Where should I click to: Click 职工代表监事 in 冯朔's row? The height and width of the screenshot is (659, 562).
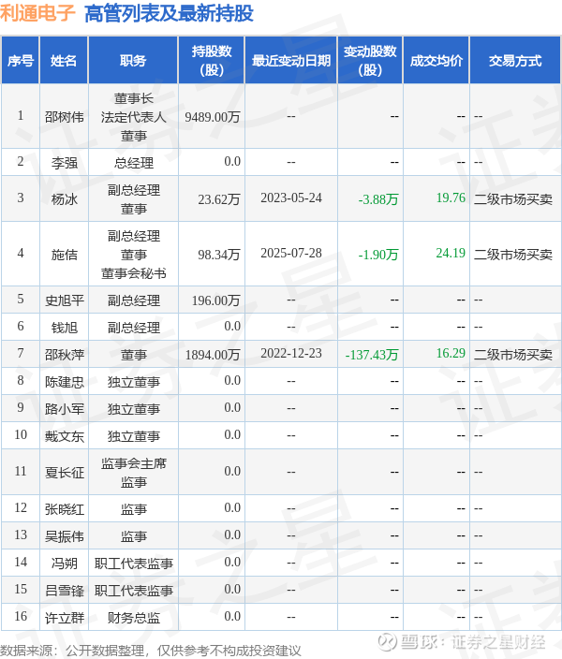click(x=133, y=564)
